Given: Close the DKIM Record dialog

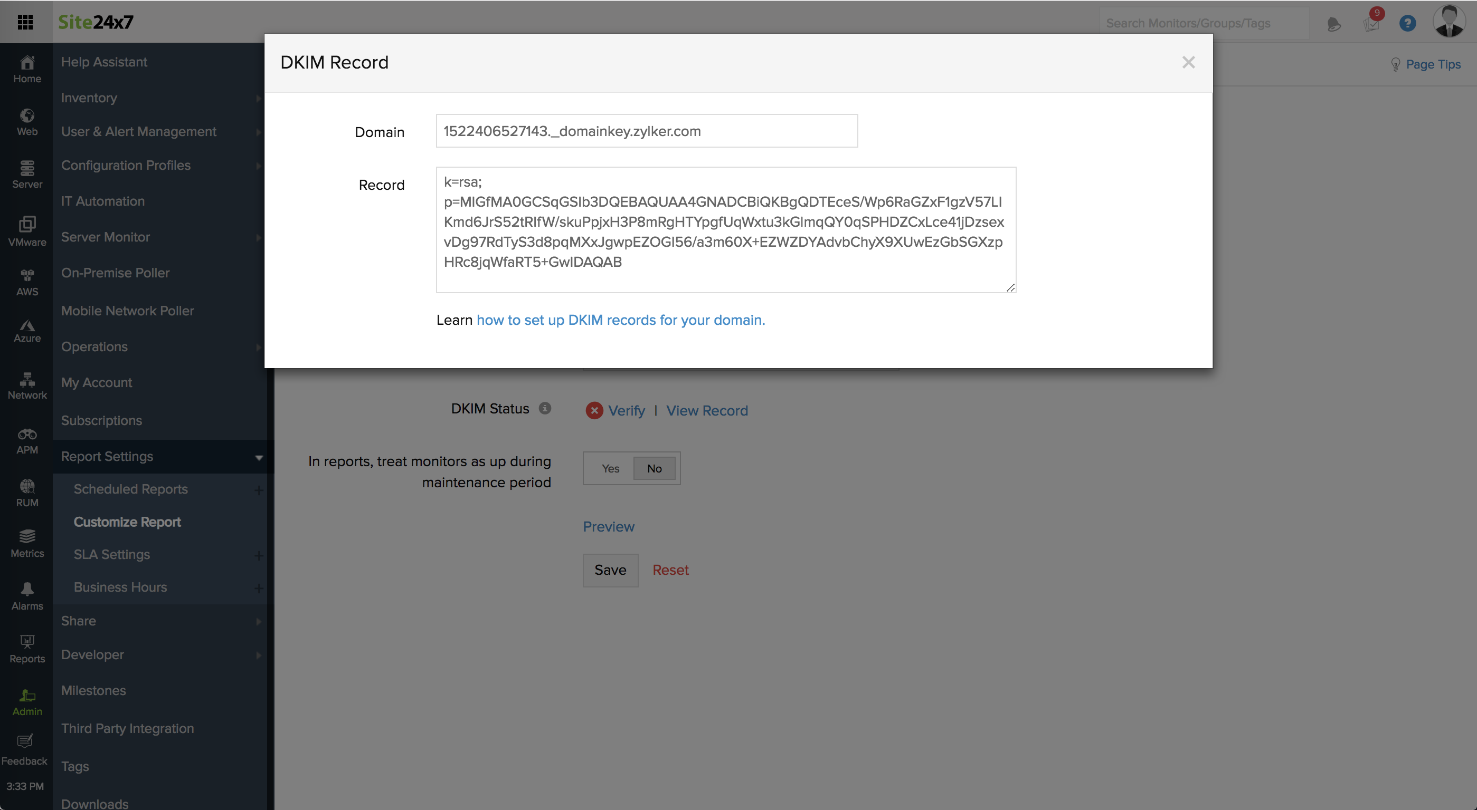Looking at the screenshot, I should click(1188, 62).
